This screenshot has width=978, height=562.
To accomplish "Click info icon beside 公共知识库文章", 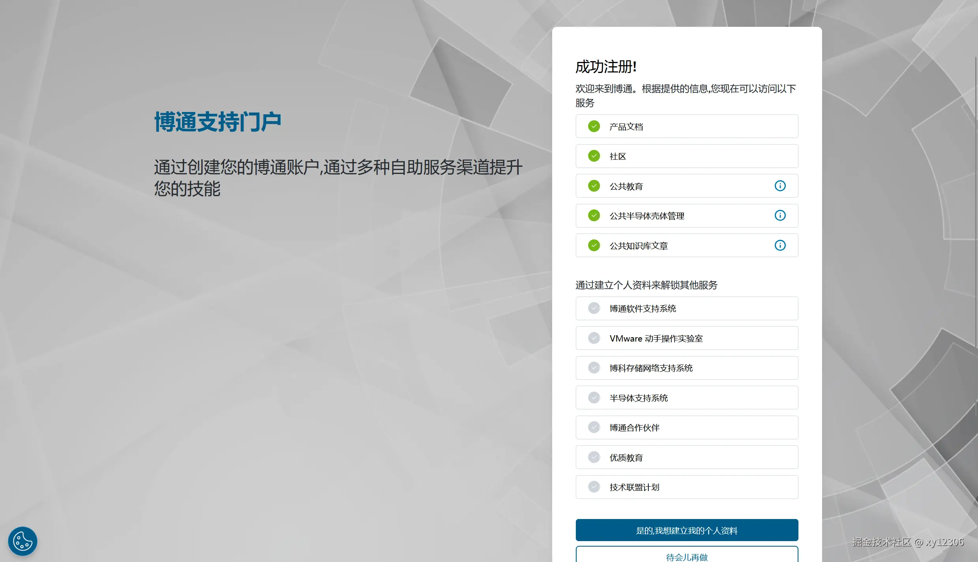I will [x=780, y=245].
